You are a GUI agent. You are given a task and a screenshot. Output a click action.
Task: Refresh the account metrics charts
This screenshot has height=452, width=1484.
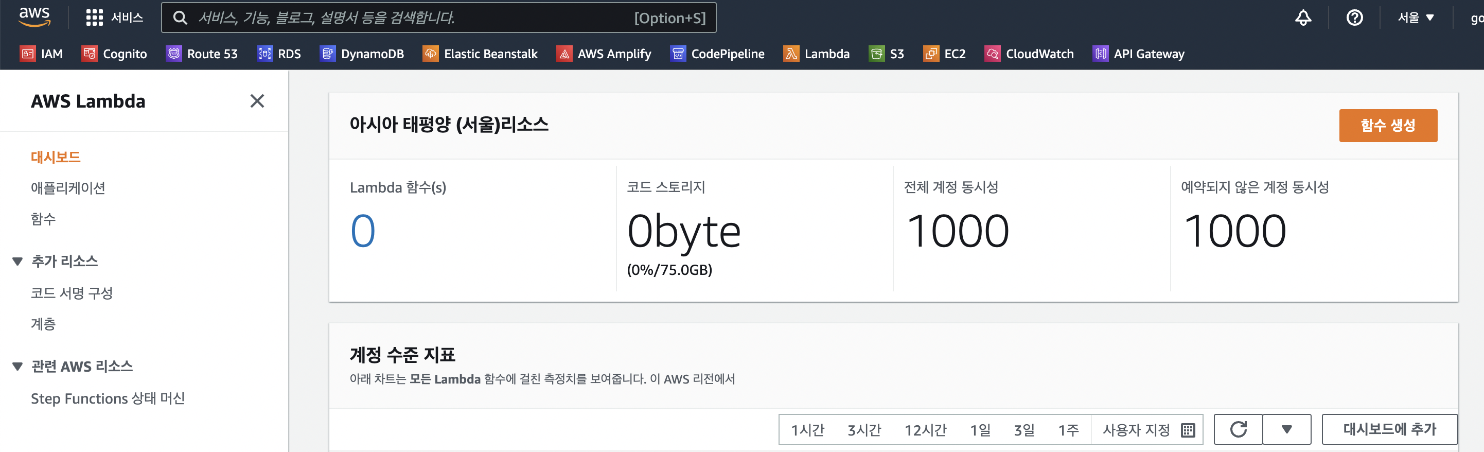[x=1238, y=429]
